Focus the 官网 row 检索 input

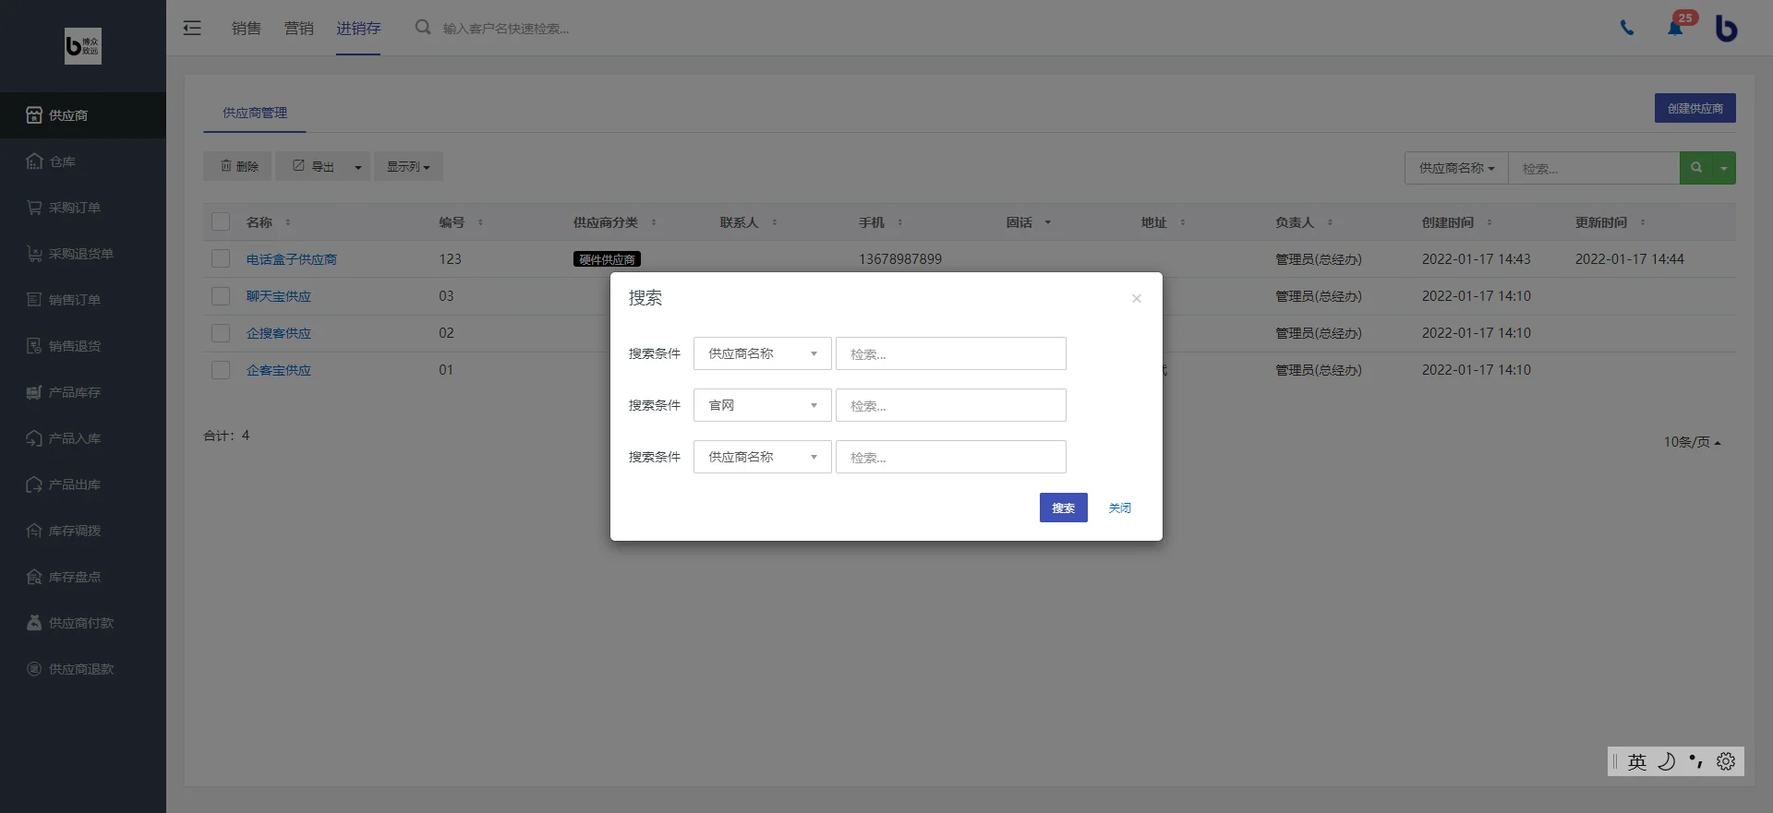click(951, 405)
